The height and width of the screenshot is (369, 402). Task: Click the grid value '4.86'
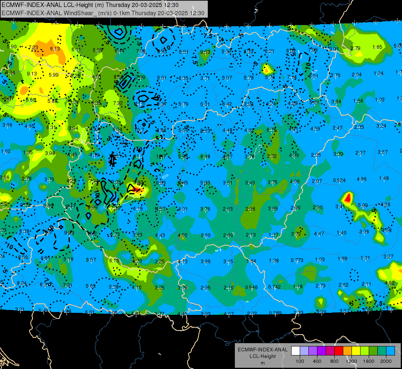coord(361,179)
